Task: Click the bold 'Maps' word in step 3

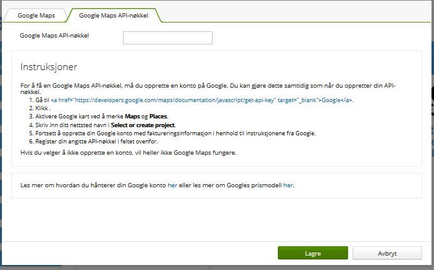Action: coord(132,117)
